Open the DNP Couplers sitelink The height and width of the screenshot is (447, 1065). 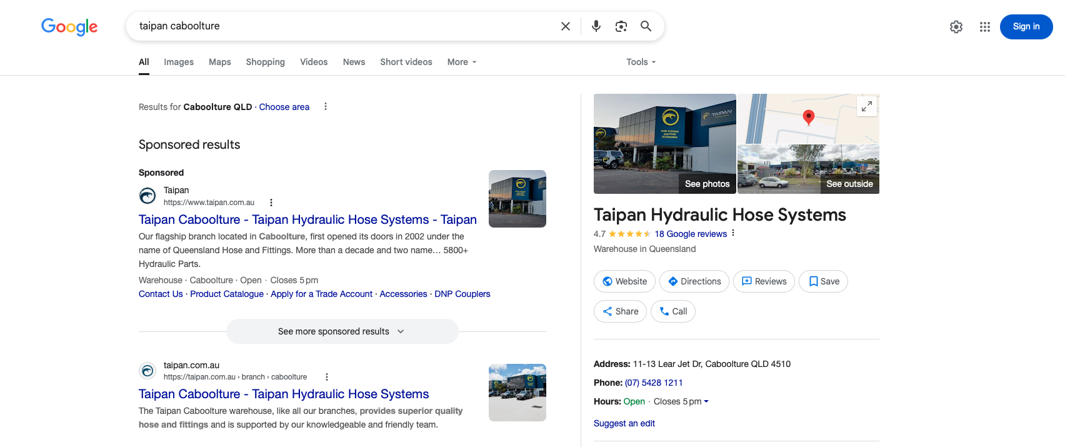tap(462, 294)
